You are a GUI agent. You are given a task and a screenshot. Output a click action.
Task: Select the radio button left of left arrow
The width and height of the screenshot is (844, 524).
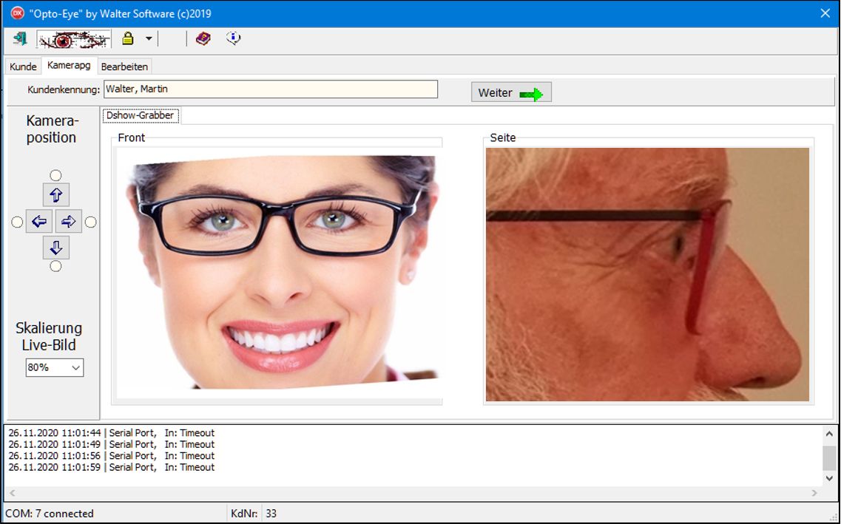17,222
